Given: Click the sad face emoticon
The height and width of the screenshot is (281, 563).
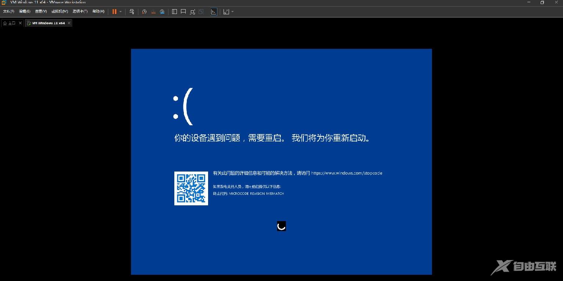Looking at the screenshot, I should click(x=183, y=107).
